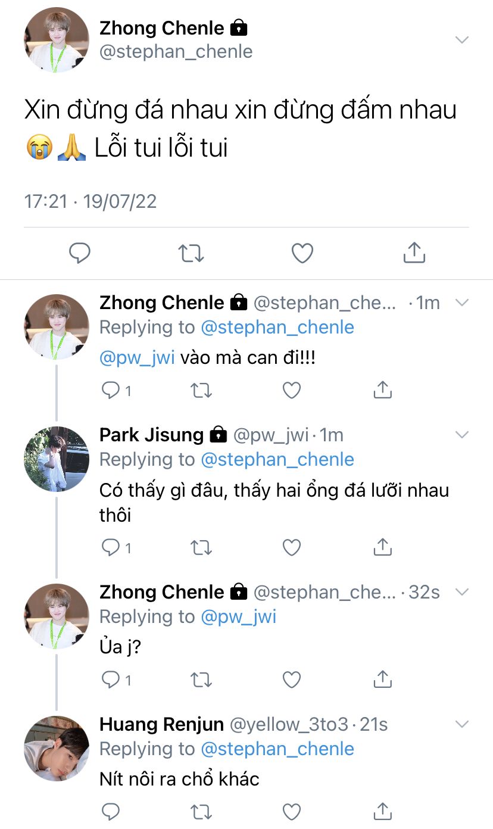Reply to the main tweet by Zhong Chenle
Viewport: 493px width, 829px height.
80,253
